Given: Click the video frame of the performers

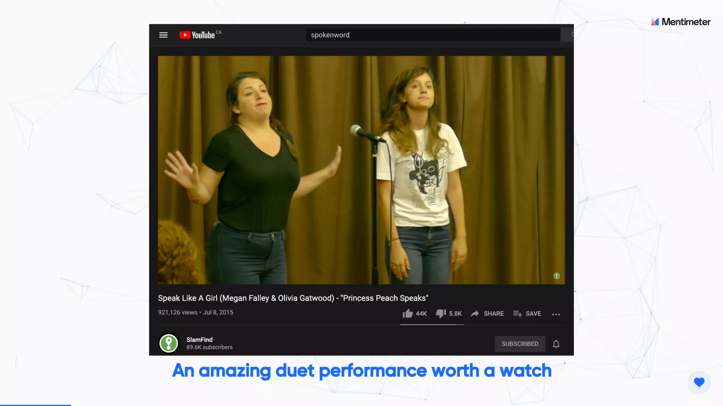Looking at the screenshot, I should click(x=361, y=170).
